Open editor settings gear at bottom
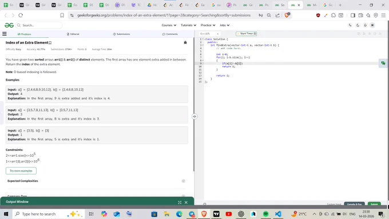Screen dimensions: 389x219 (205, 204)
